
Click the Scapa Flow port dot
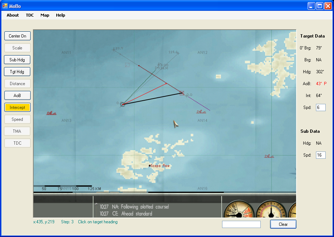coord(150,166)
